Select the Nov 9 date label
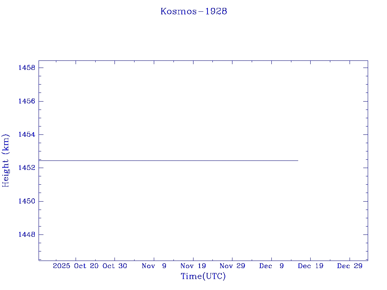Screen dimensions: 387x290 [154, 266]
